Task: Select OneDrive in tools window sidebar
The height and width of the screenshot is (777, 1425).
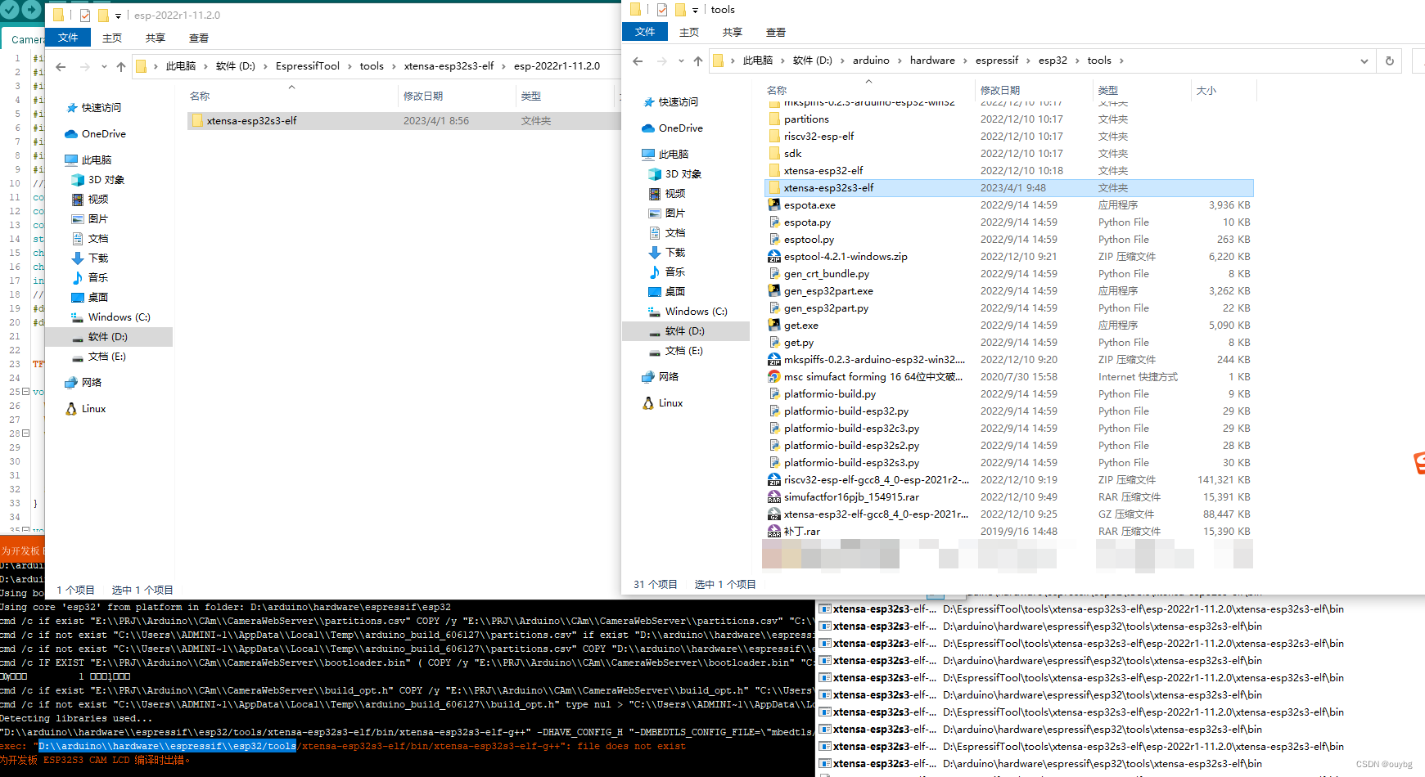Action: tap(681, 128)
